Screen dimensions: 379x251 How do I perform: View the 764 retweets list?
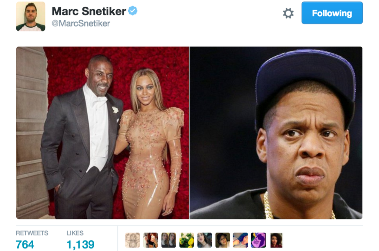click(x=25, y=244)
